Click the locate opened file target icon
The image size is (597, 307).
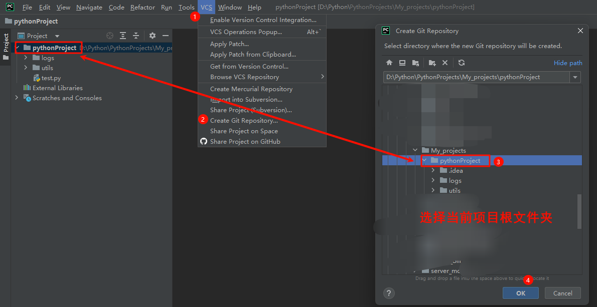click(110, 36)
